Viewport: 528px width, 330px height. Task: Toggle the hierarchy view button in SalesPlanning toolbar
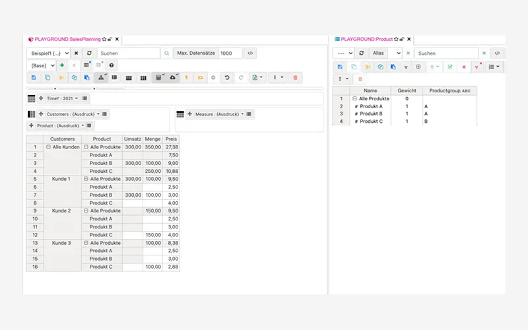point(102,78)
